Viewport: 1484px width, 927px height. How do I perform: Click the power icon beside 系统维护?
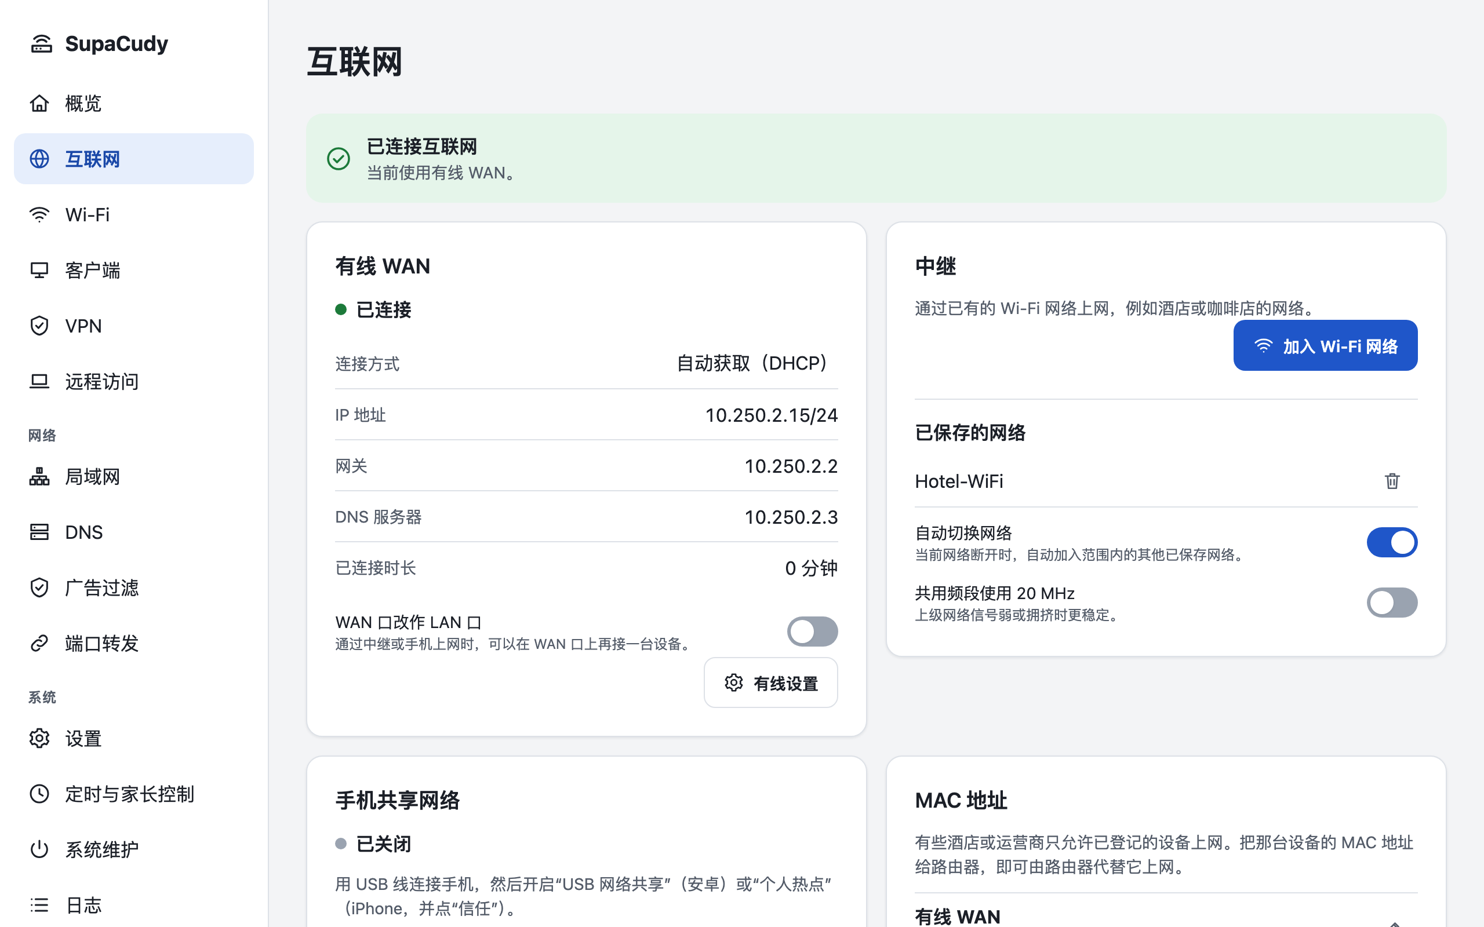click(x=39, y=849)
